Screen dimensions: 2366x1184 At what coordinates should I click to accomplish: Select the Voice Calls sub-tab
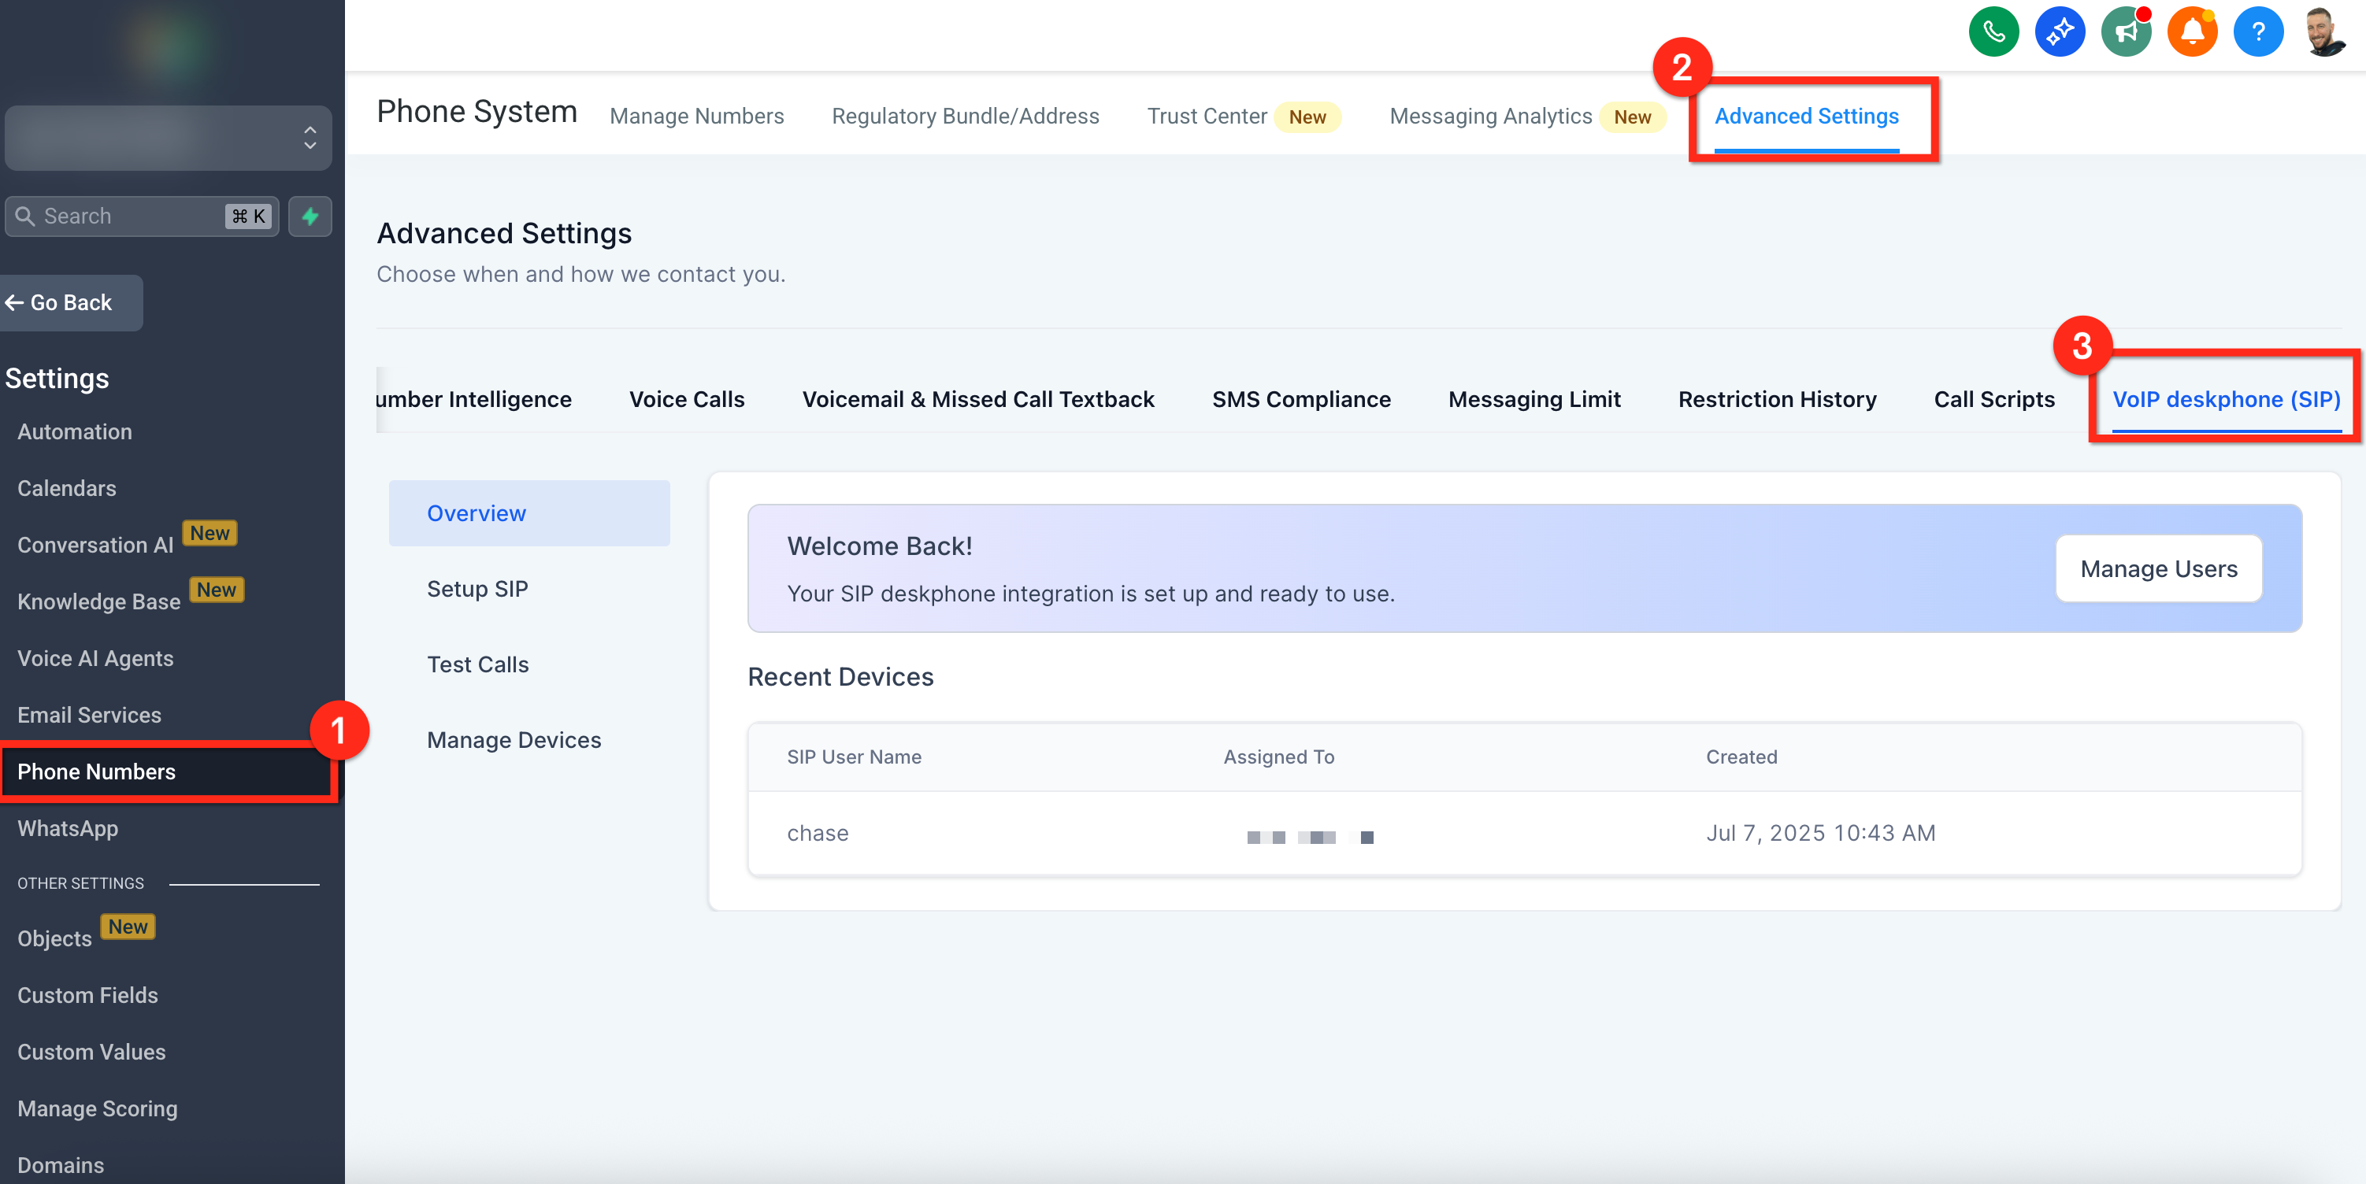point(686,399)
